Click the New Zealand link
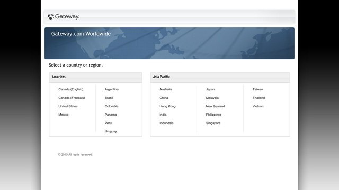 (x=215, y=106)
